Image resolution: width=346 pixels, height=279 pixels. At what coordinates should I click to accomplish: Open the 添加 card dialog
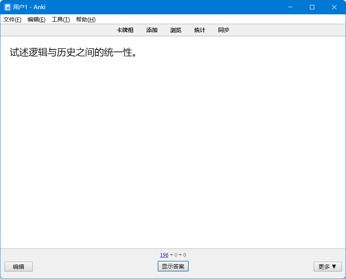(152, 30)
